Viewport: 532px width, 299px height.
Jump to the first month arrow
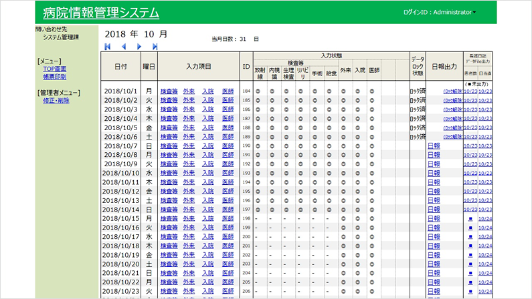click(108, 47)
